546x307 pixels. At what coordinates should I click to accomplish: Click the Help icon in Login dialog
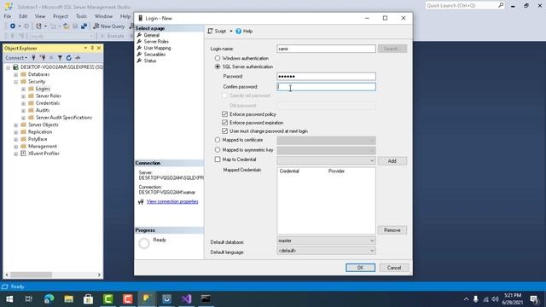pyautogui.click(x=239, y=31)
